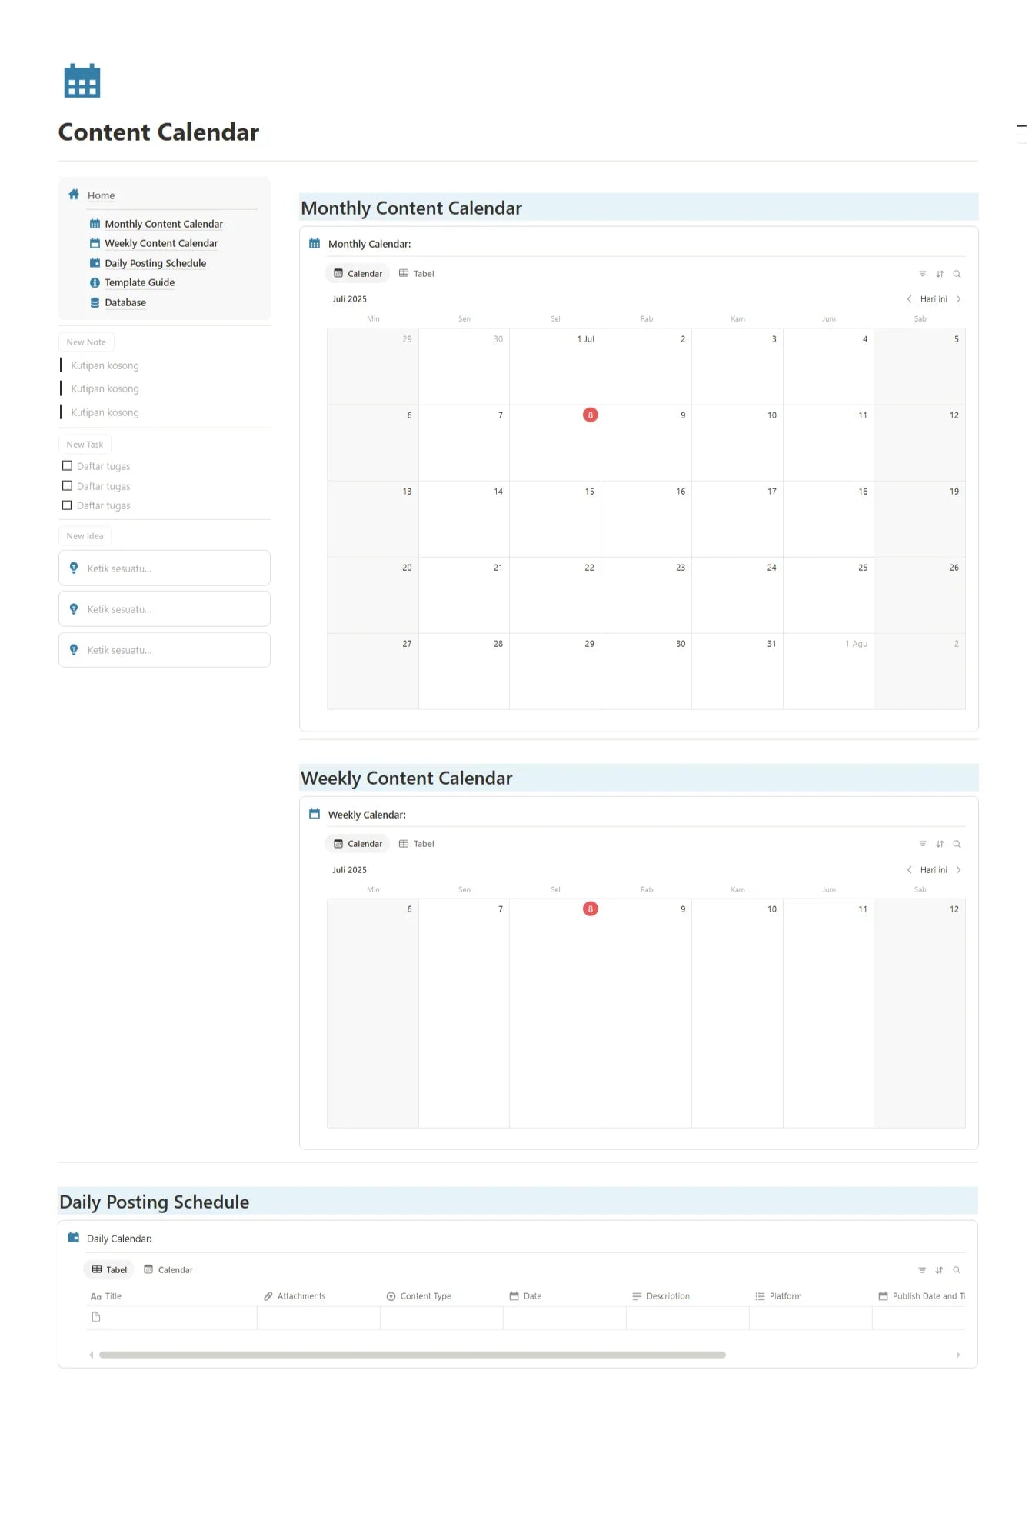Image resolution: width=1032 pixels, height=1517 pixels.
Task: Open Template Guide sidebar link
Action: (140, 282)
